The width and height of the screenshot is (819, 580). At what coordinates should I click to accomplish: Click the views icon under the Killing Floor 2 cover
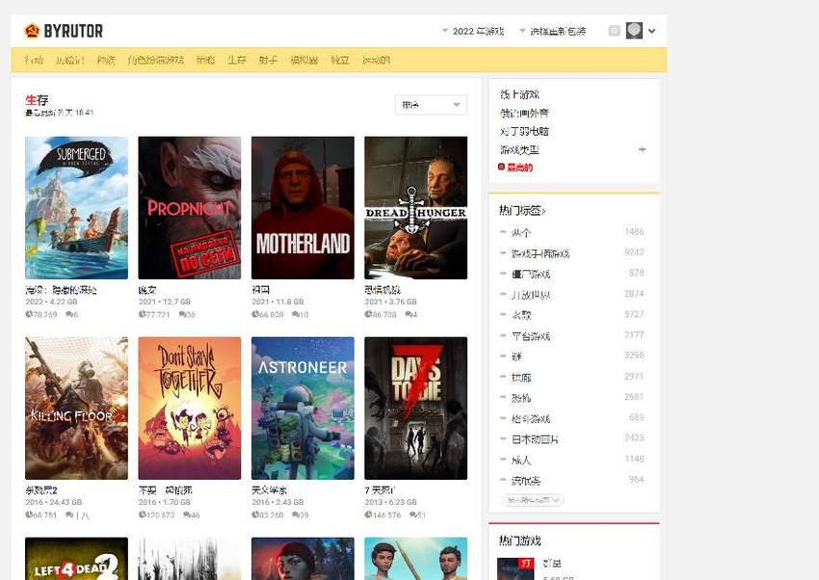(x=29, y=514)
